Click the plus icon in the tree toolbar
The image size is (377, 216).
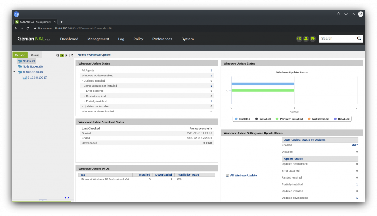(67, 55)
